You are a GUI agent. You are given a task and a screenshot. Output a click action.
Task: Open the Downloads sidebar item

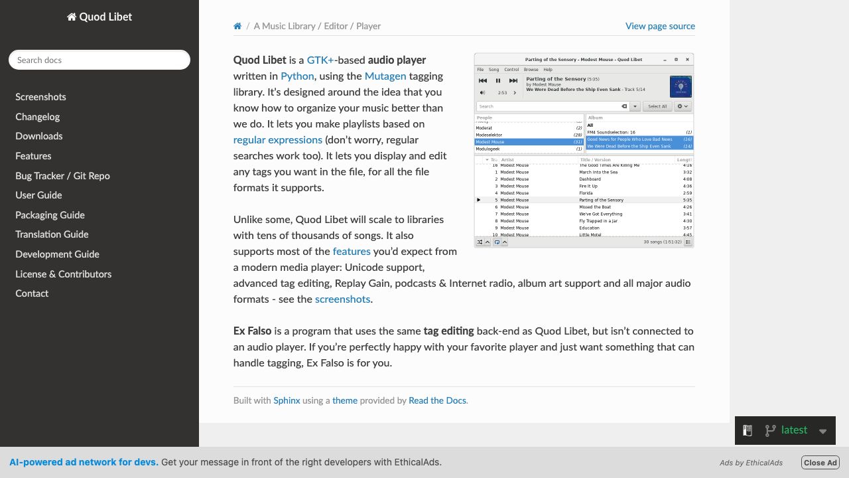click(x=39, y=136)
